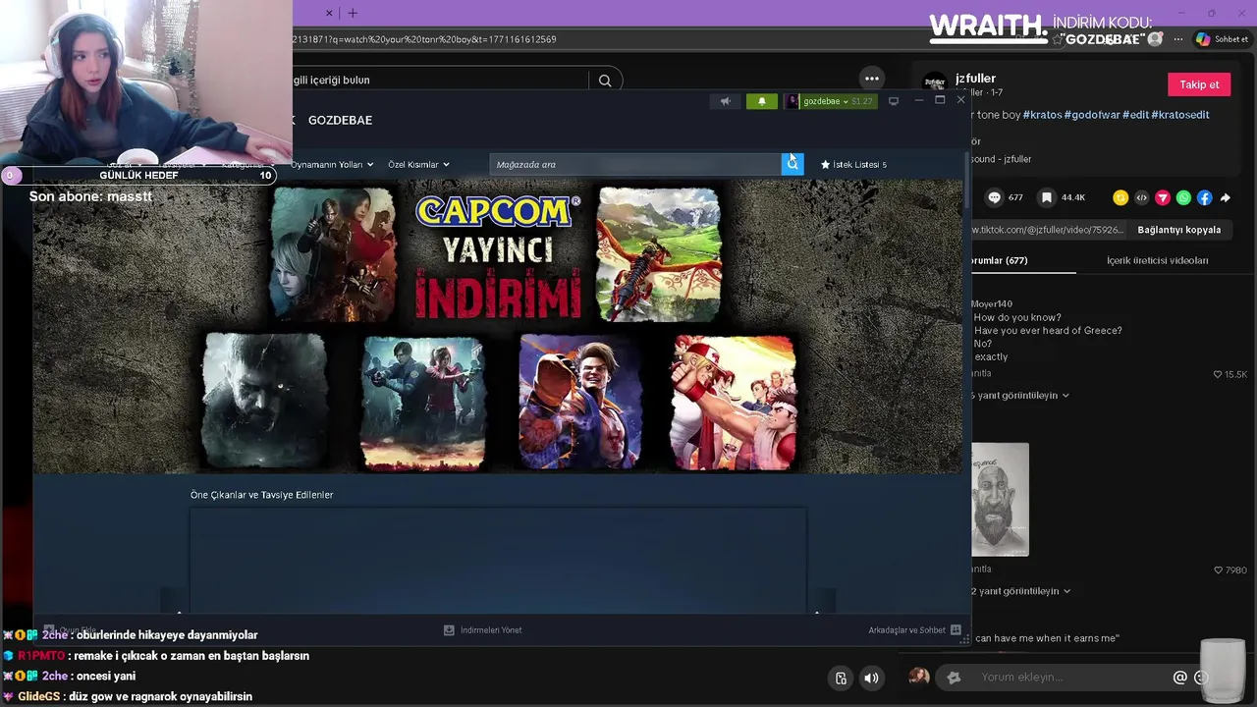Click the Steam Mağazada ara search field
This screenshot has width=1257, height=707.
click(x=635, y=164)
